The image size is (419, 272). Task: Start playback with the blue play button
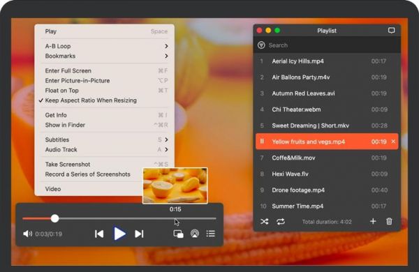coord(119,234)
